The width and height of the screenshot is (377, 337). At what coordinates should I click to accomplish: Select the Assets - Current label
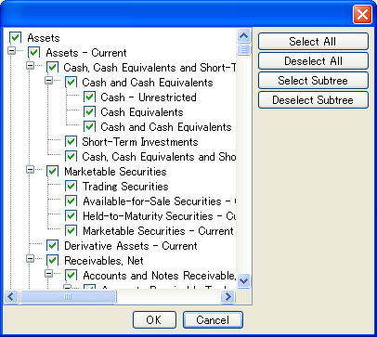point(86,53)
